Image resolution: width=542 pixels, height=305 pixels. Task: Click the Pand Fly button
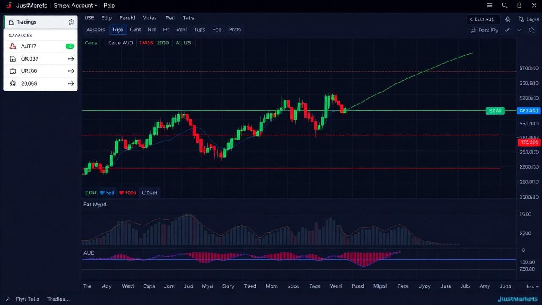point(485,30)
